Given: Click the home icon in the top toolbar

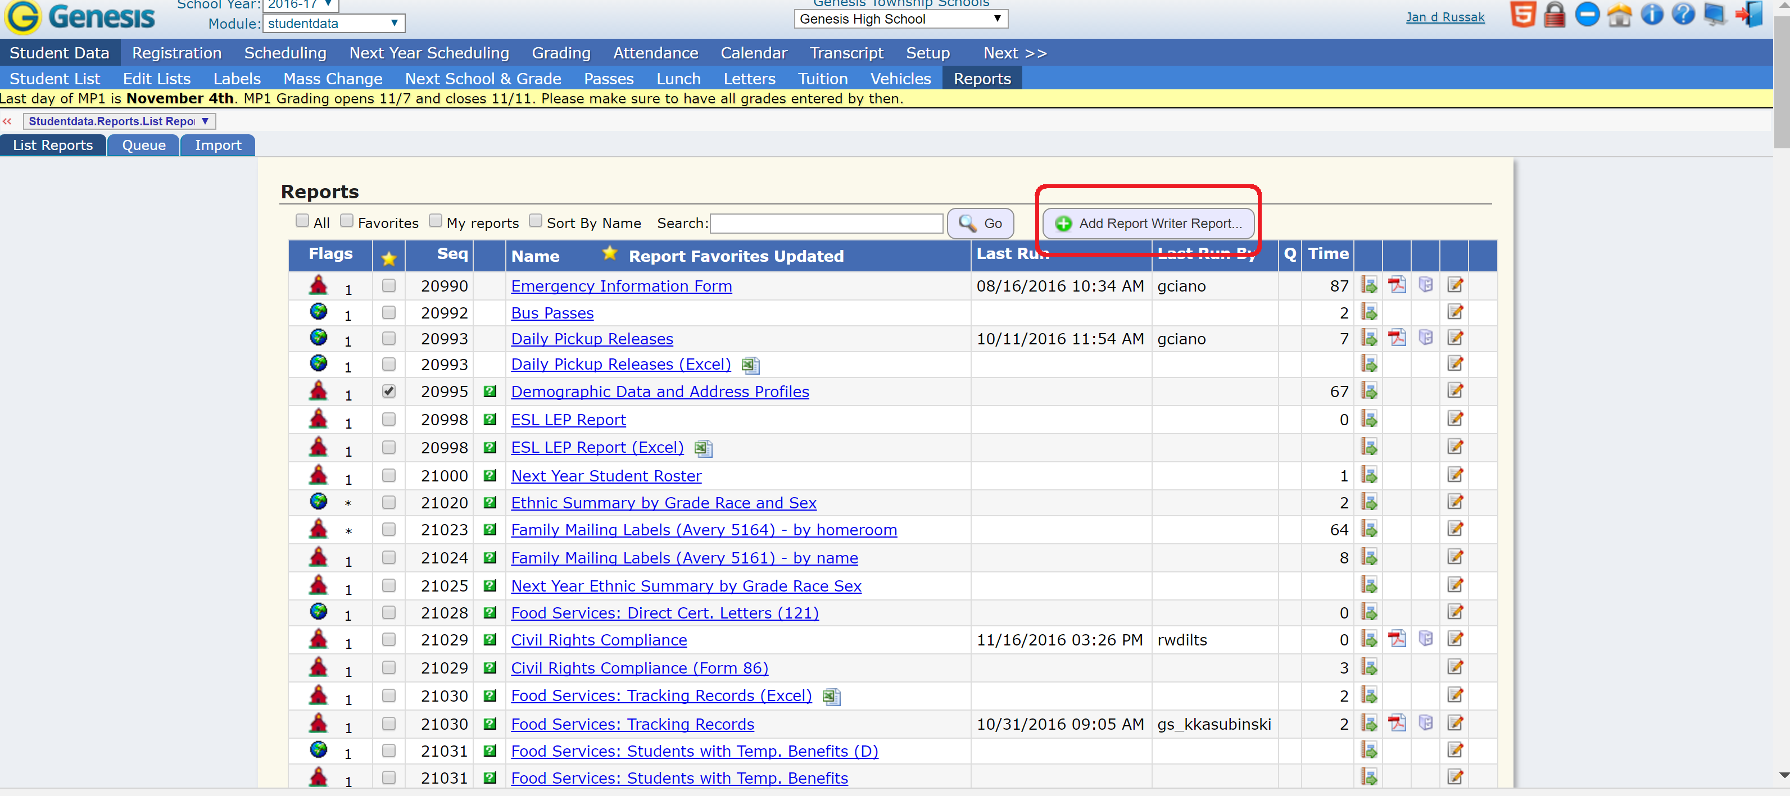Looking at the screenshot, I should (1620, 14).
